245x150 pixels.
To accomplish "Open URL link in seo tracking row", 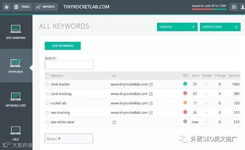I will (x=129, y=113).
